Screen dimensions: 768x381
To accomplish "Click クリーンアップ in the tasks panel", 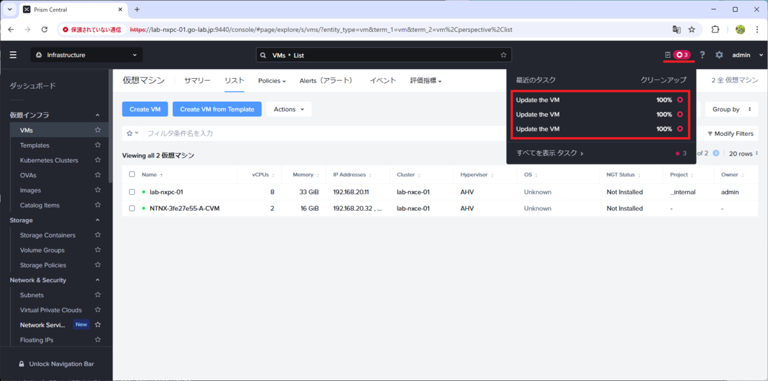I will click(664, 80).
